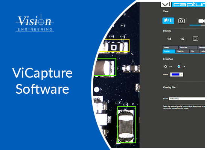This screenshot has height=150, width=207.
Task: Turn the crosshair Off
Action: tap(179, 66)
